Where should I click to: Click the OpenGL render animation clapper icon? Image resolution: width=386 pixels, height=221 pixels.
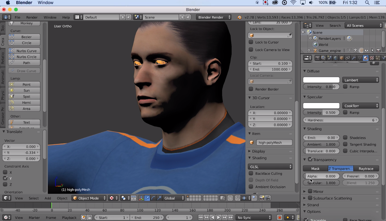(x=268, y=198)
